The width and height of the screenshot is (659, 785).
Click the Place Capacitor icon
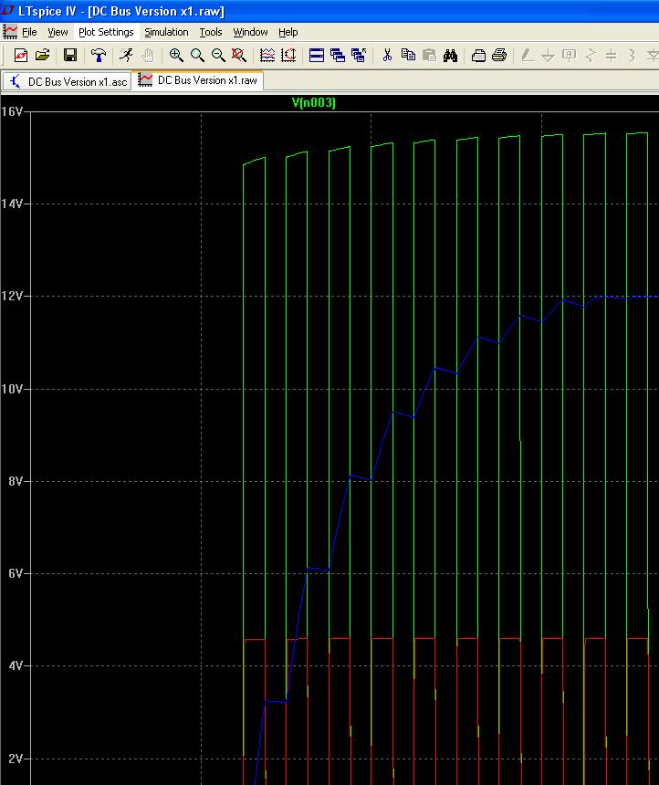coord(611,55)
